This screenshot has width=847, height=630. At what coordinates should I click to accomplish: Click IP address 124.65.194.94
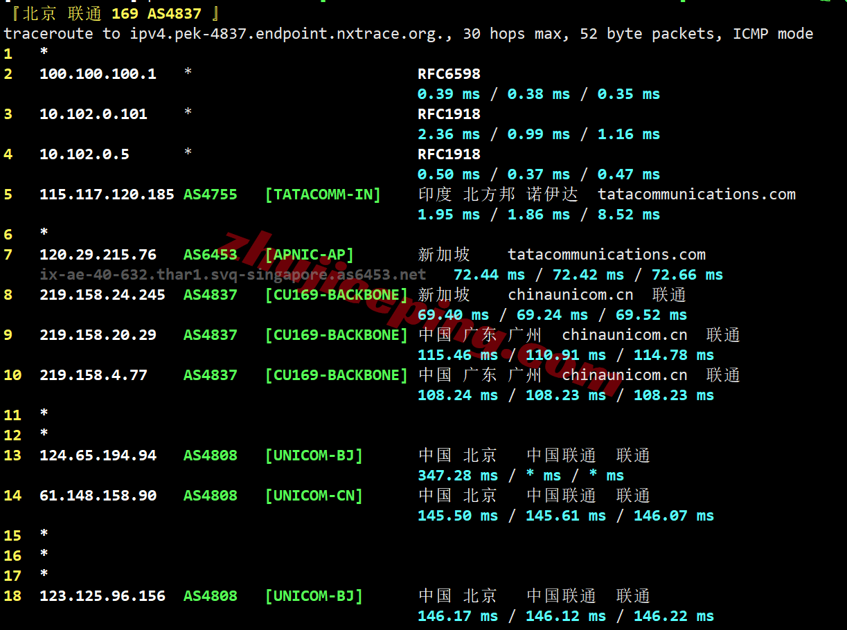(98, 455)
